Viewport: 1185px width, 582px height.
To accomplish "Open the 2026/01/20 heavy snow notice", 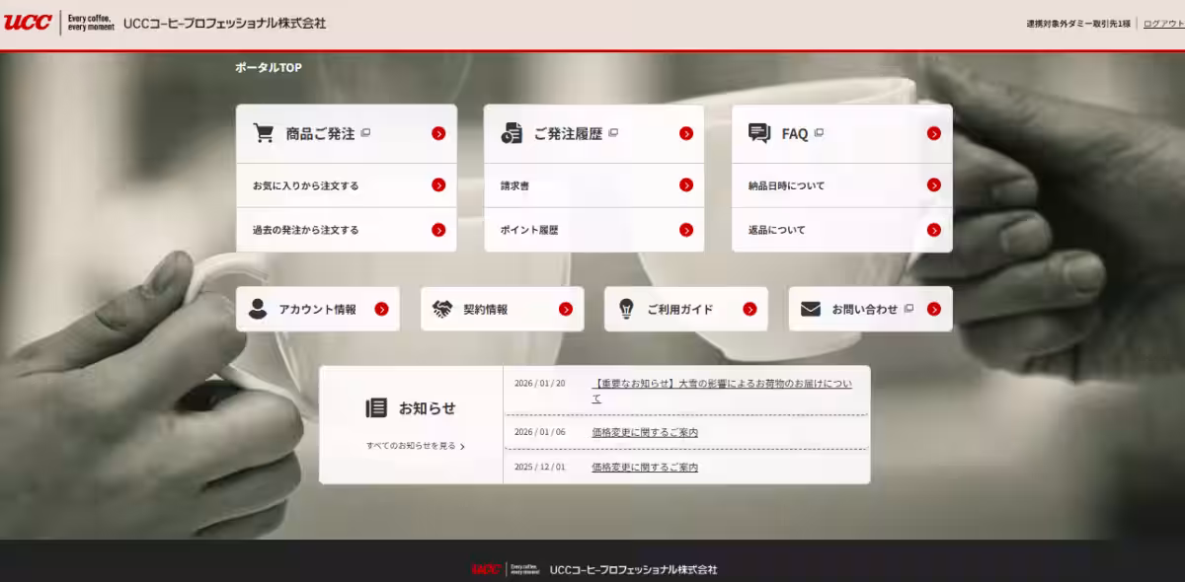I will coord(724,382).
